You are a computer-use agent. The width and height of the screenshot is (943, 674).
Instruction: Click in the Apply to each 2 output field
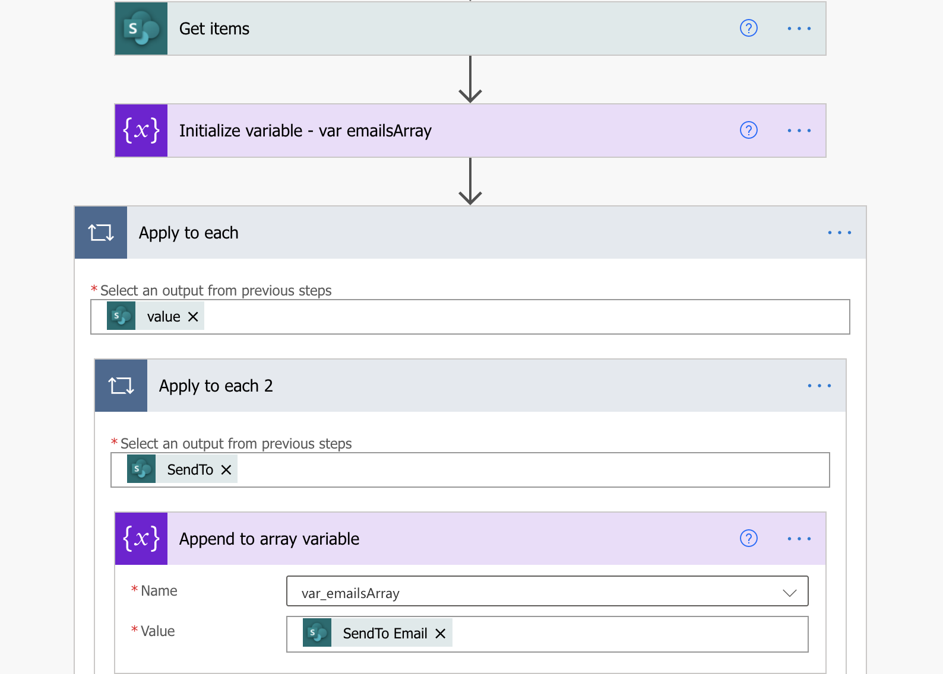[470, 470]
